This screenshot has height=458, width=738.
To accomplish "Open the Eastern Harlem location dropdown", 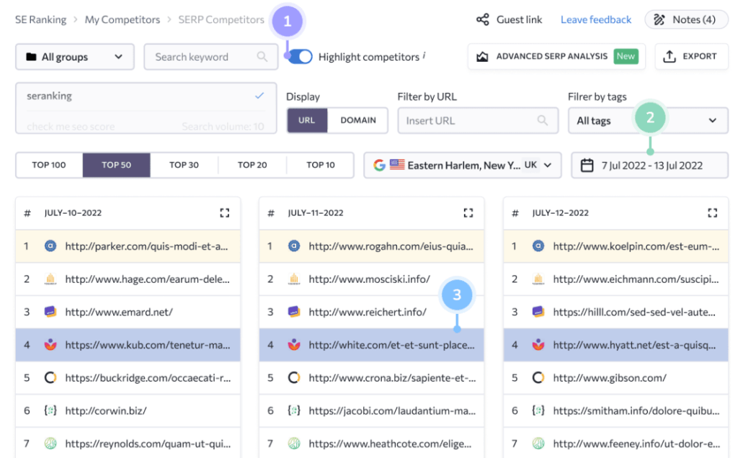I will coord(463,165).
